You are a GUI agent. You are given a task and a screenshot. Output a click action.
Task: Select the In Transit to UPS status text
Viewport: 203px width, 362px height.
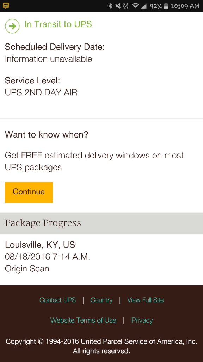(58, 24)
